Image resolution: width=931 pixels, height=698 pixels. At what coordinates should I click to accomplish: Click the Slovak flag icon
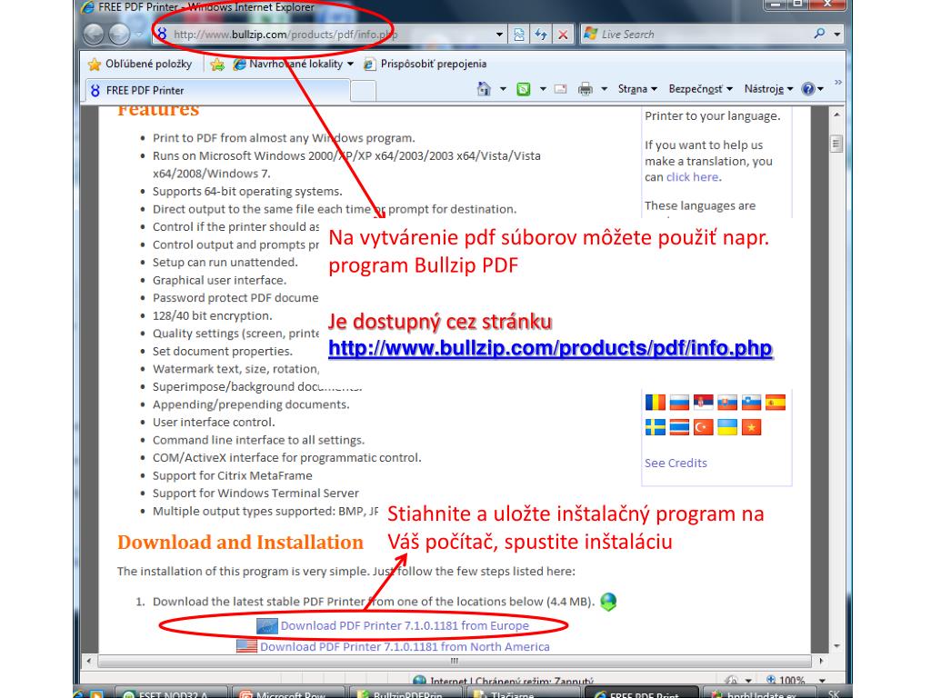pos(727,403)
